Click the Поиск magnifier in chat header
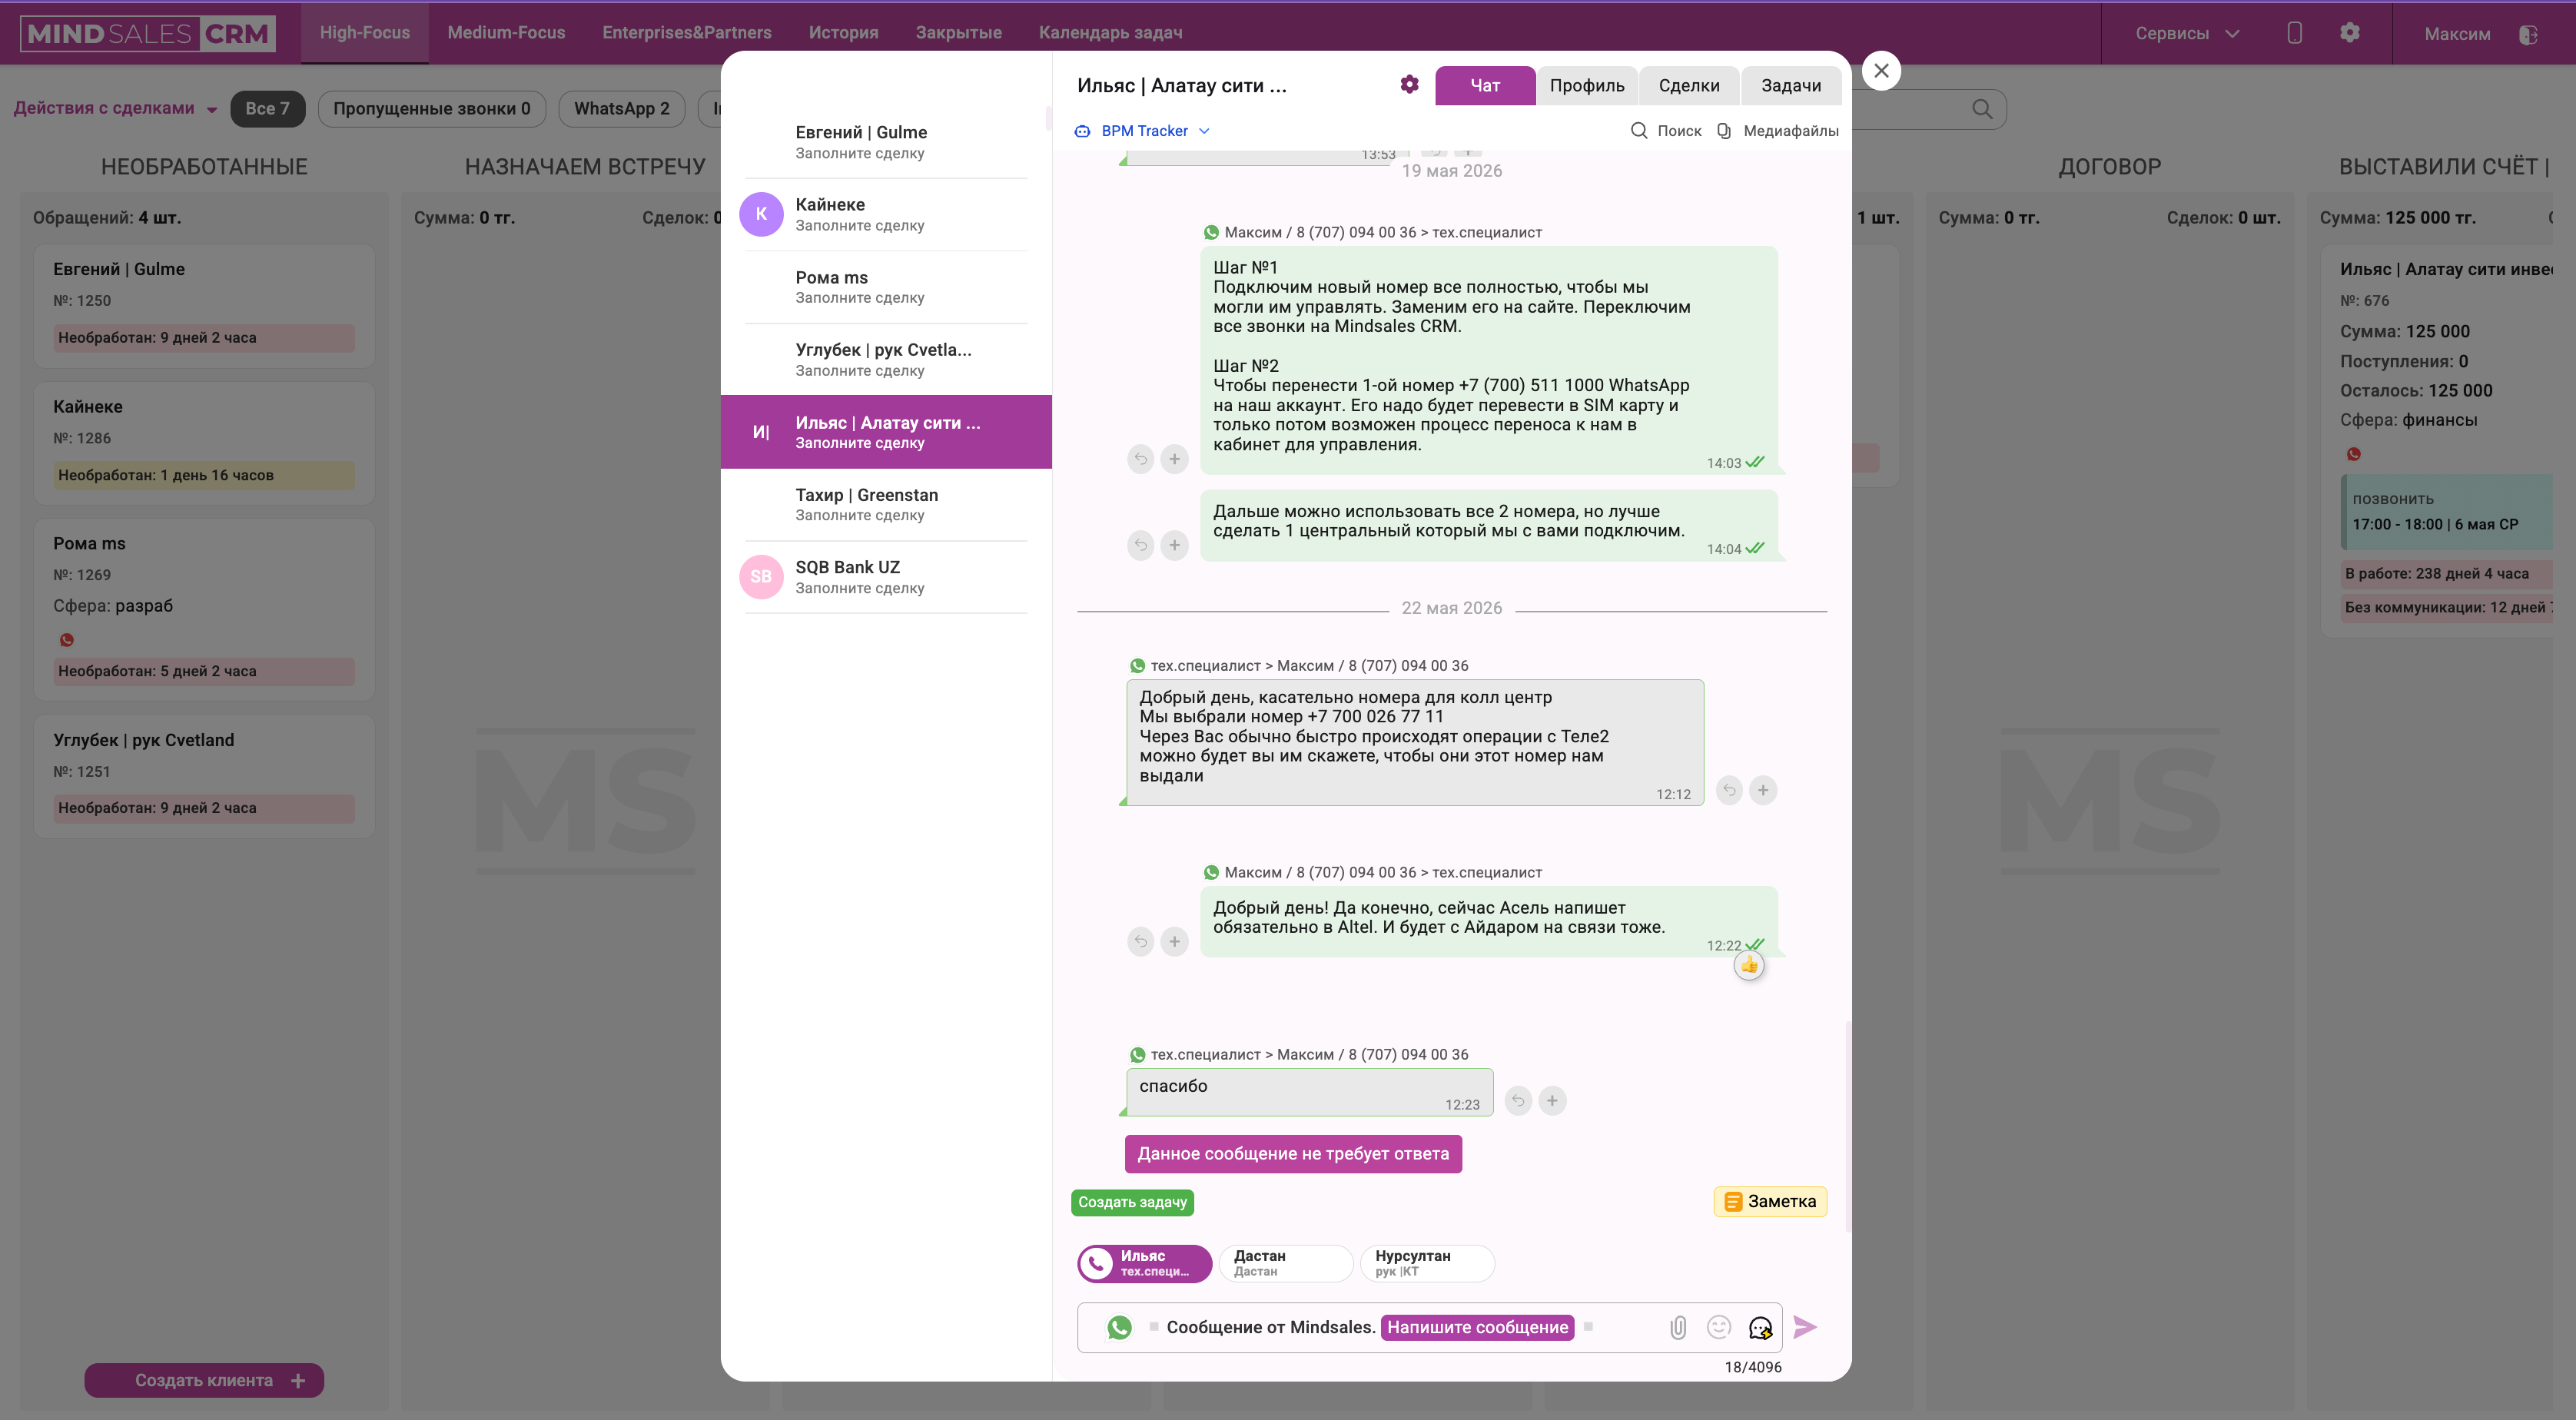 point(1639,131)
